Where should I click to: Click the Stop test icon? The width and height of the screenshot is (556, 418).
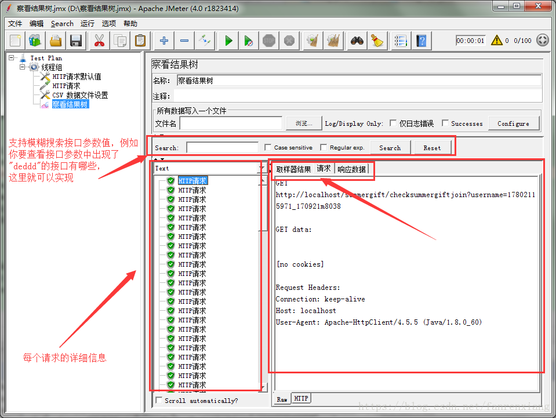point(269,41)
